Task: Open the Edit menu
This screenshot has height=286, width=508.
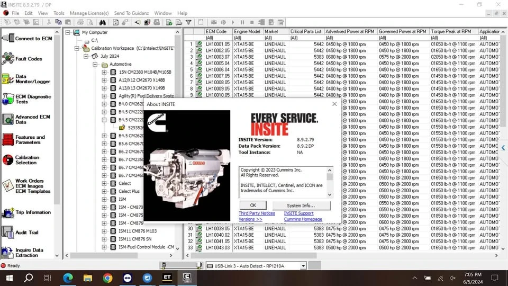Action: 29,13
